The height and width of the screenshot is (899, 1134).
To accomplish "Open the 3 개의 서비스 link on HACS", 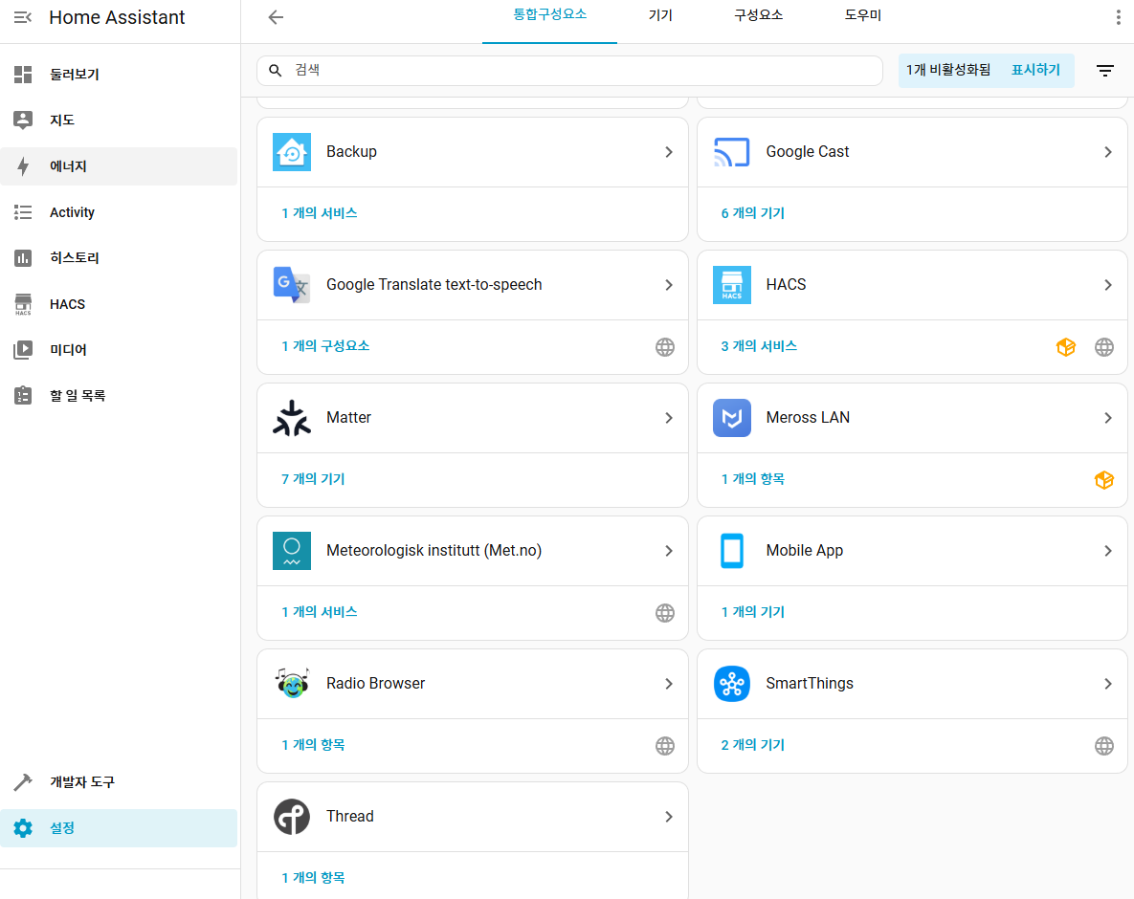I will (x=760, y=346).
